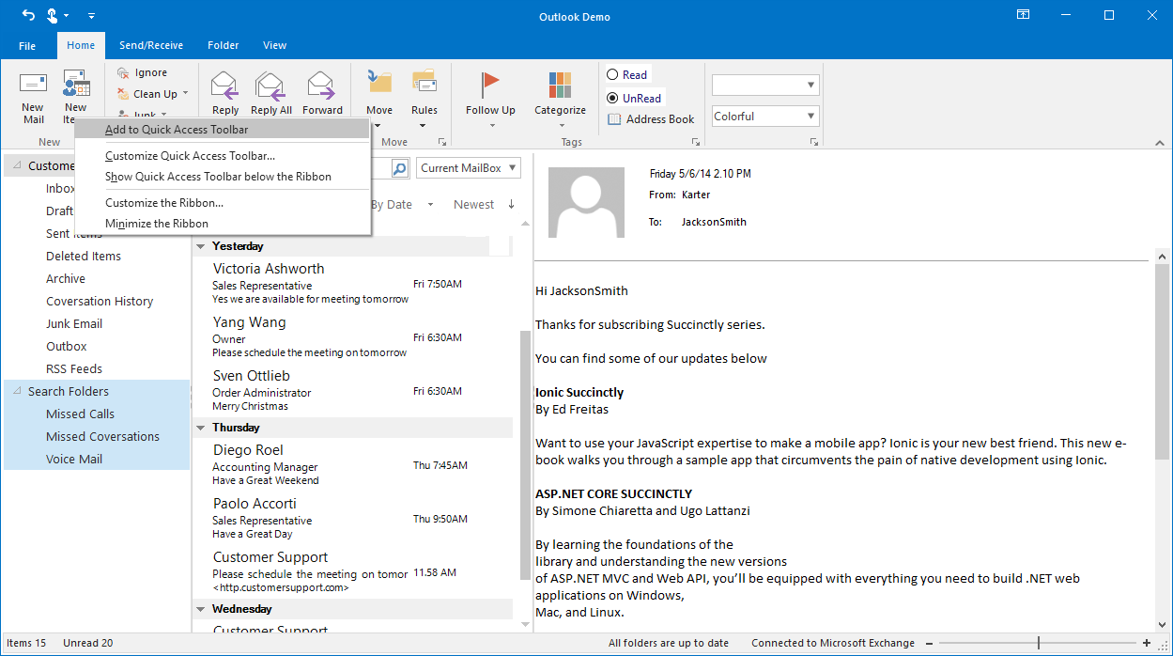Image resolution: width=1173 pixels, height=656 pixels.
Task: Mark message as Read
Action: pyautogui.click(x=627, y=74)
